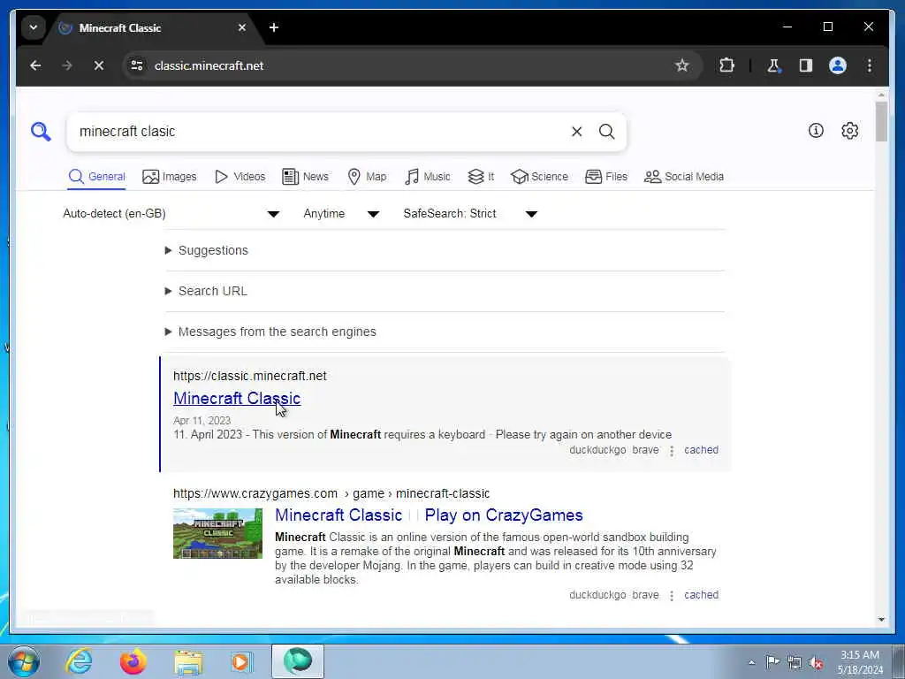Switch to the Images search tab
905x679 pixels.
point(169,177)
